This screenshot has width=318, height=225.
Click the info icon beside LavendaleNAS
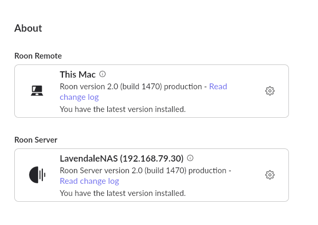point(190,158)
